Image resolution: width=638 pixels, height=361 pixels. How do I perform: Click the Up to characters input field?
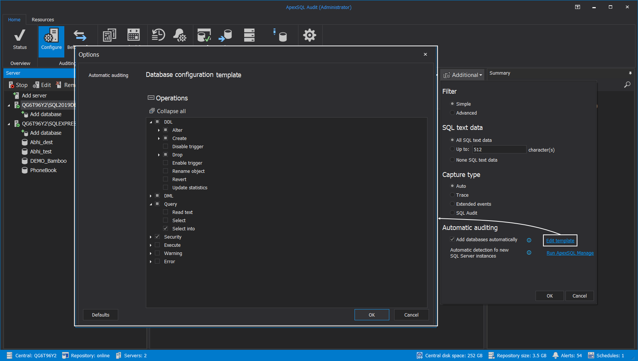499,149
